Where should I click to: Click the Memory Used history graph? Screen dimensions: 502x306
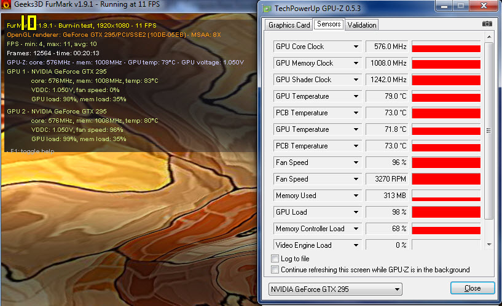click(446, 196)
